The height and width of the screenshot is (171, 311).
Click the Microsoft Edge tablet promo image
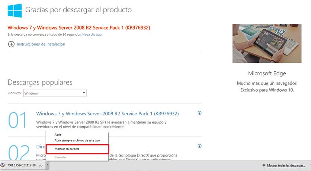point(267,43)
